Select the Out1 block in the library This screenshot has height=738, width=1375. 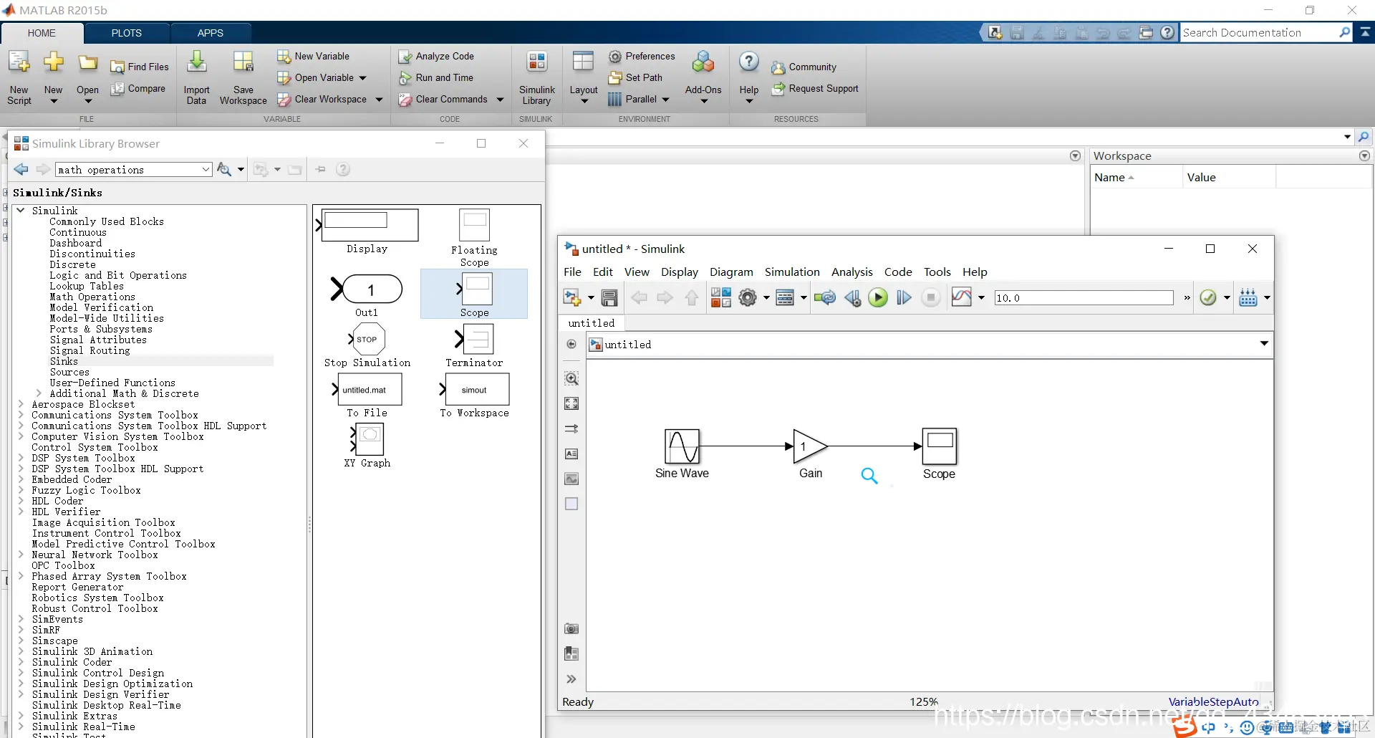(x=367, y=295)
